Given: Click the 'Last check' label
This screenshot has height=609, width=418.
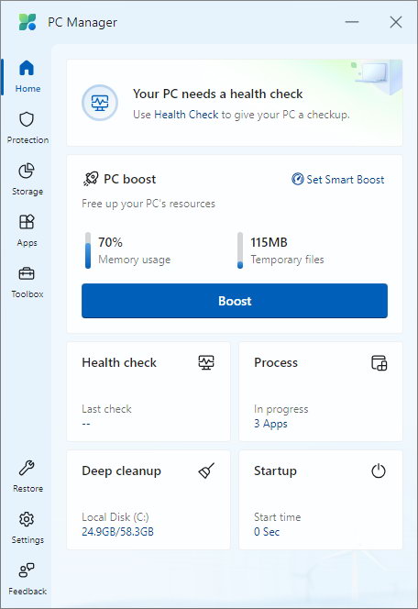Looking at the screenshot, I should pos(106,408).
